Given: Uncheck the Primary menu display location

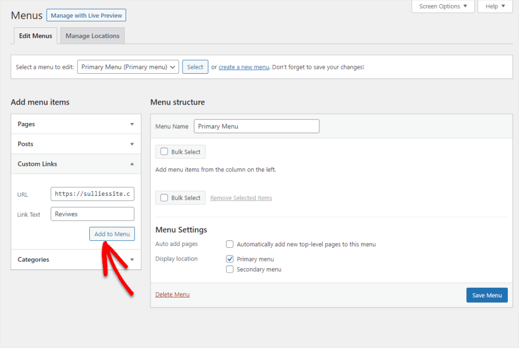Looking at the screenshot, I should (x=230, y=258).
